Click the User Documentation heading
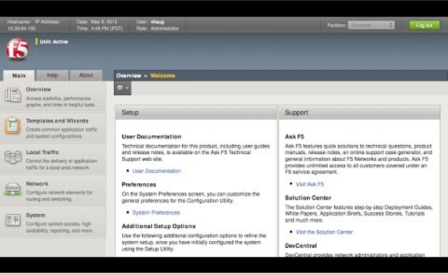 (x=151, y=137)
